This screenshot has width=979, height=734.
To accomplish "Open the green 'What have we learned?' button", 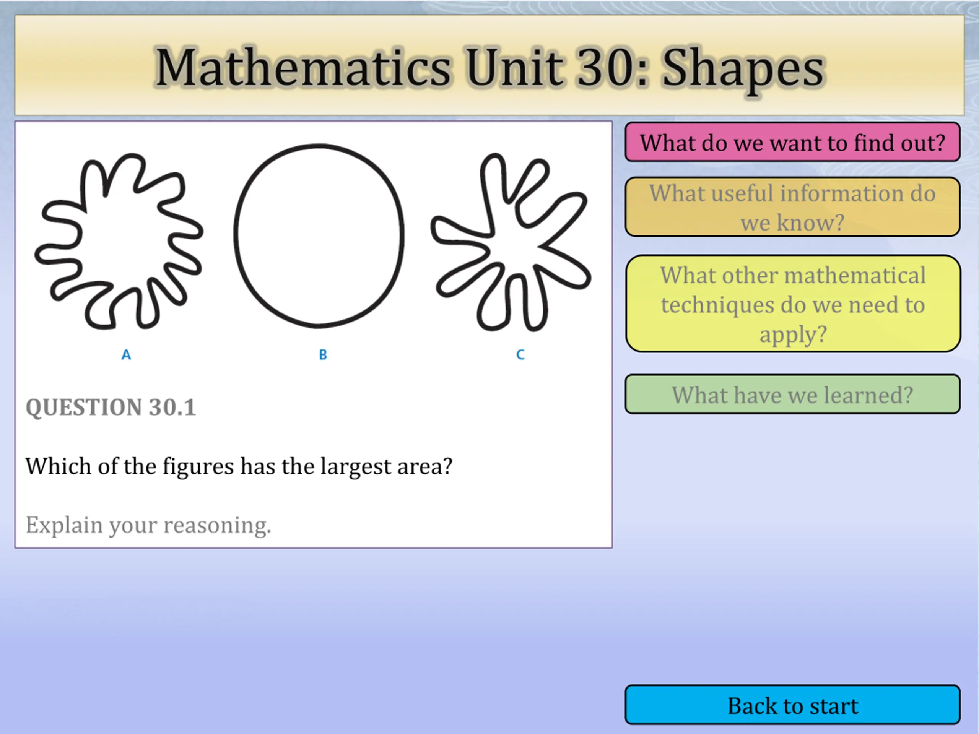I will 792,394.
